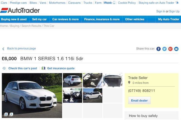Click the Sign In link
The image size is (181, 120).
[x=161, y=11]
